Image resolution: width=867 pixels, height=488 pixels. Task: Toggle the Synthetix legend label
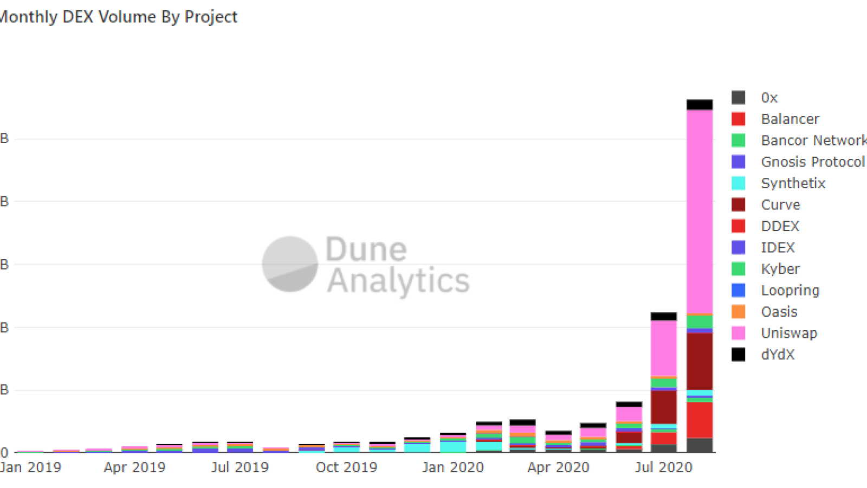tap(793, 183)
